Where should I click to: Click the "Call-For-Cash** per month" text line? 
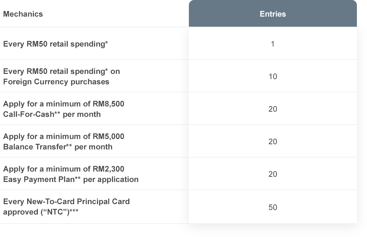click(x=52, y=114)
